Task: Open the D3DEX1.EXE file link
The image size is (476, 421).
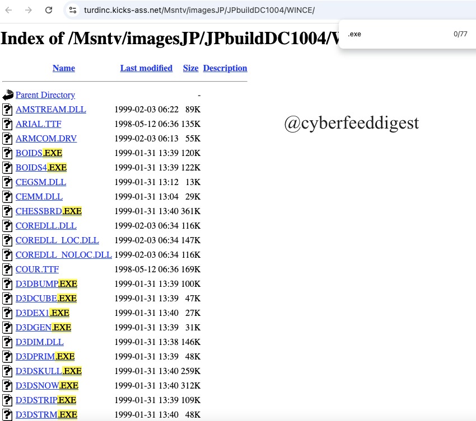Action: point(43,313)
